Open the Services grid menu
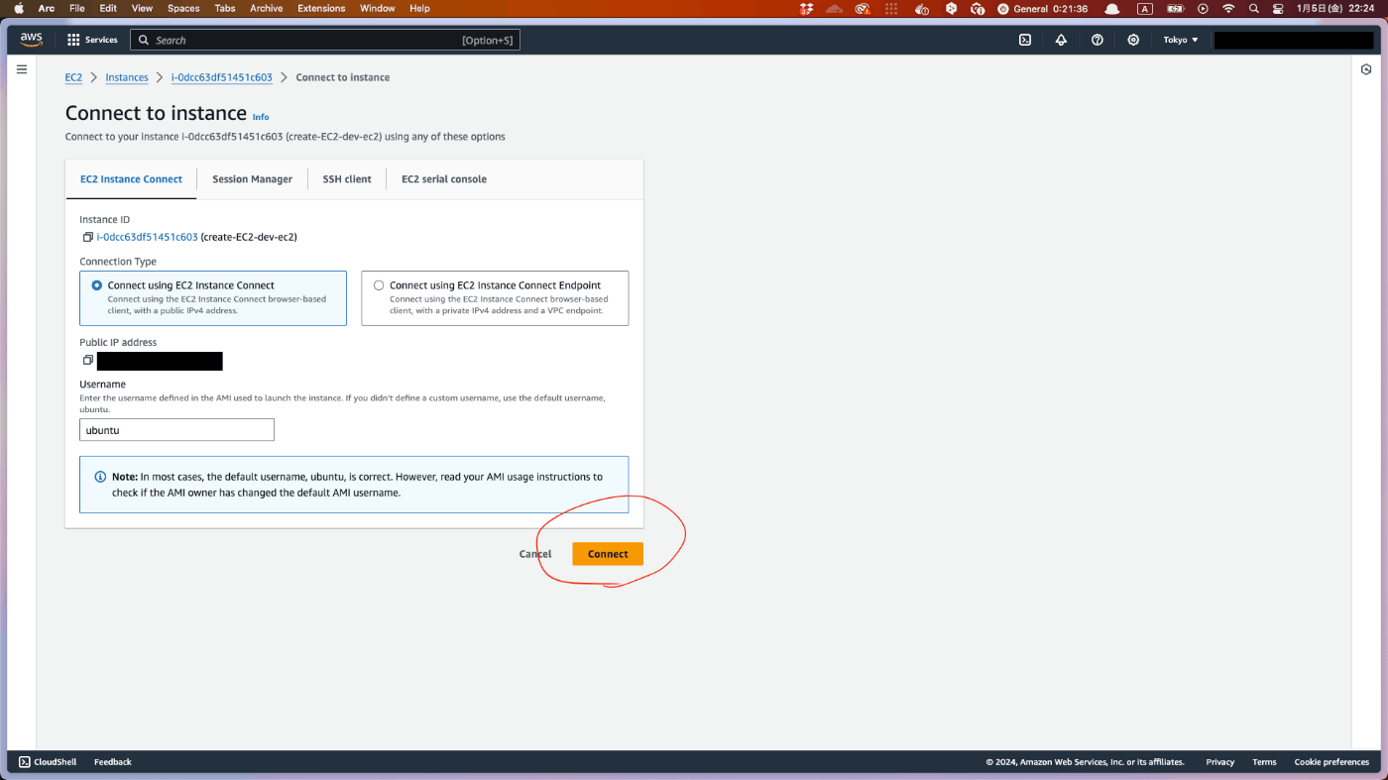 (x=92, y=40)
